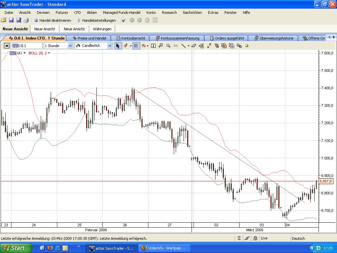Image resolution: width=337 pixels, height=253 pixels.
Task: Click the eraser icon in chart toolbar
Action: point(194,46)
